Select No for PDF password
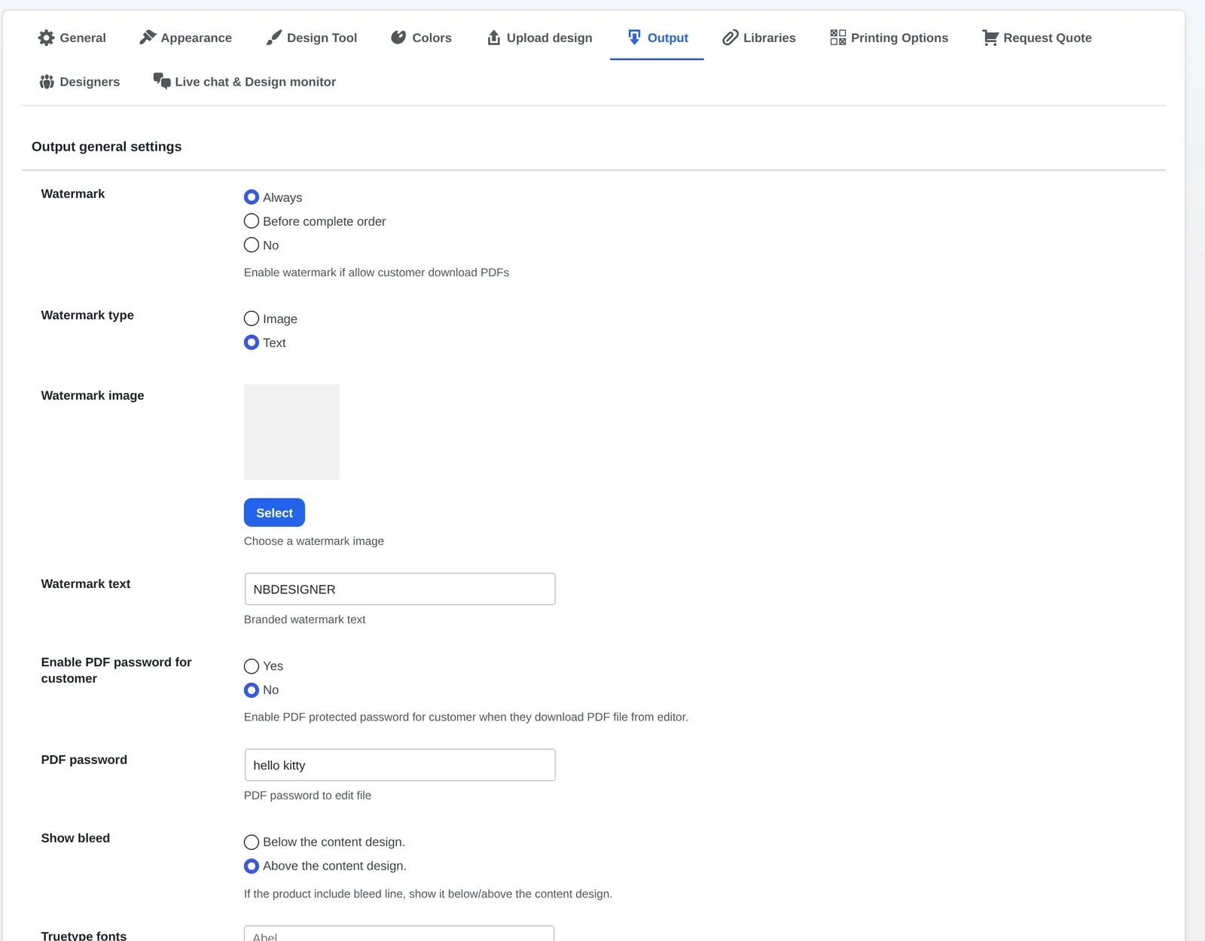Viewport: 1205px width, 941px height. pyautogui.click(x=252, y=690)
